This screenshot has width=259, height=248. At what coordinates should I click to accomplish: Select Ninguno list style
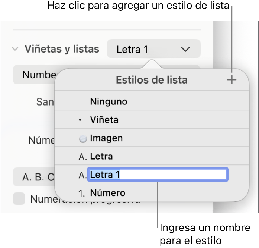point(109,101)
